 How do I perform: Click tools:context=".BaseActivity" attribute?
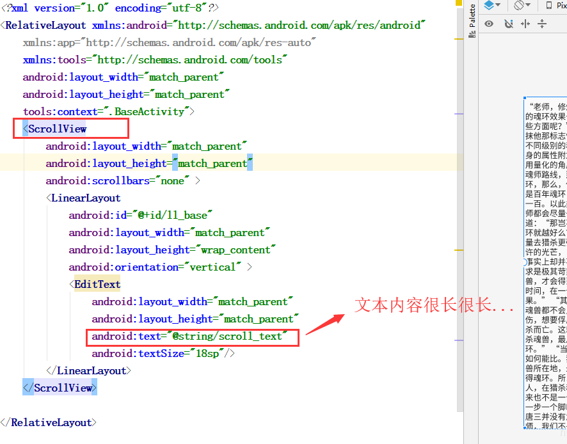coord(106,111)
